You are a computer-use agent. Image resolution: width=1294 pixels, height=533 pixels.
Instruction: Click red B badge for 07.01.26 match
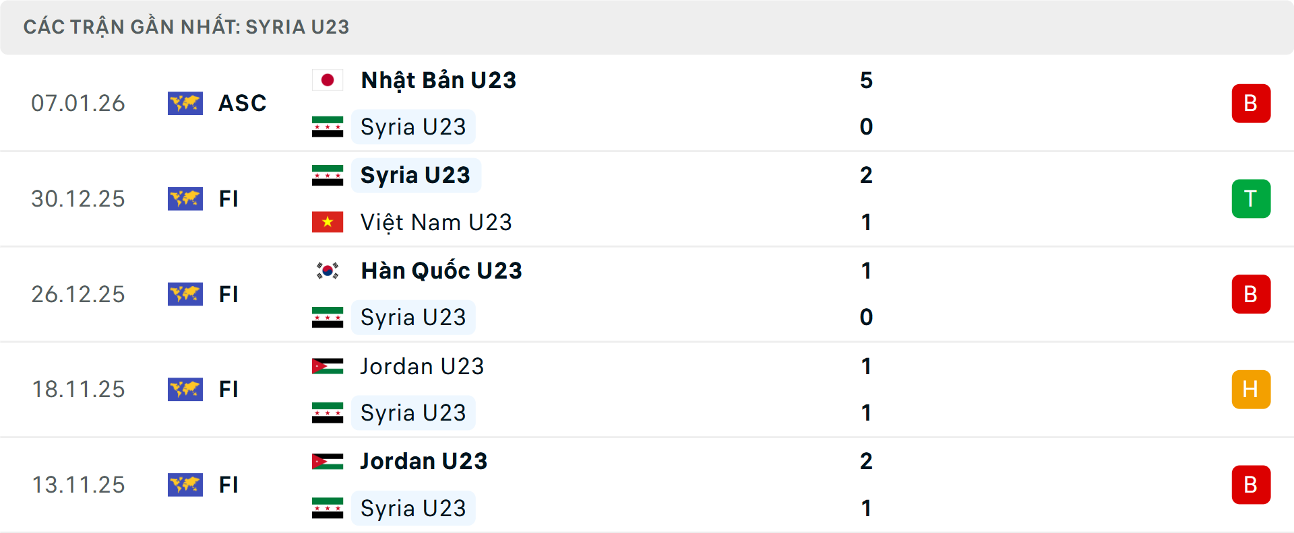[x=1251, y=103]
